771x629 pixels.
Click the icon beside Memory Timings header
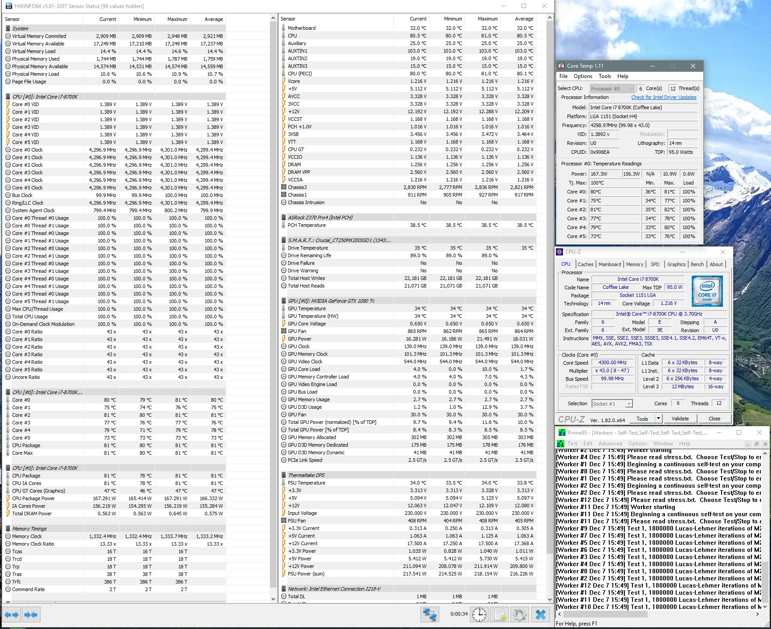8,528
